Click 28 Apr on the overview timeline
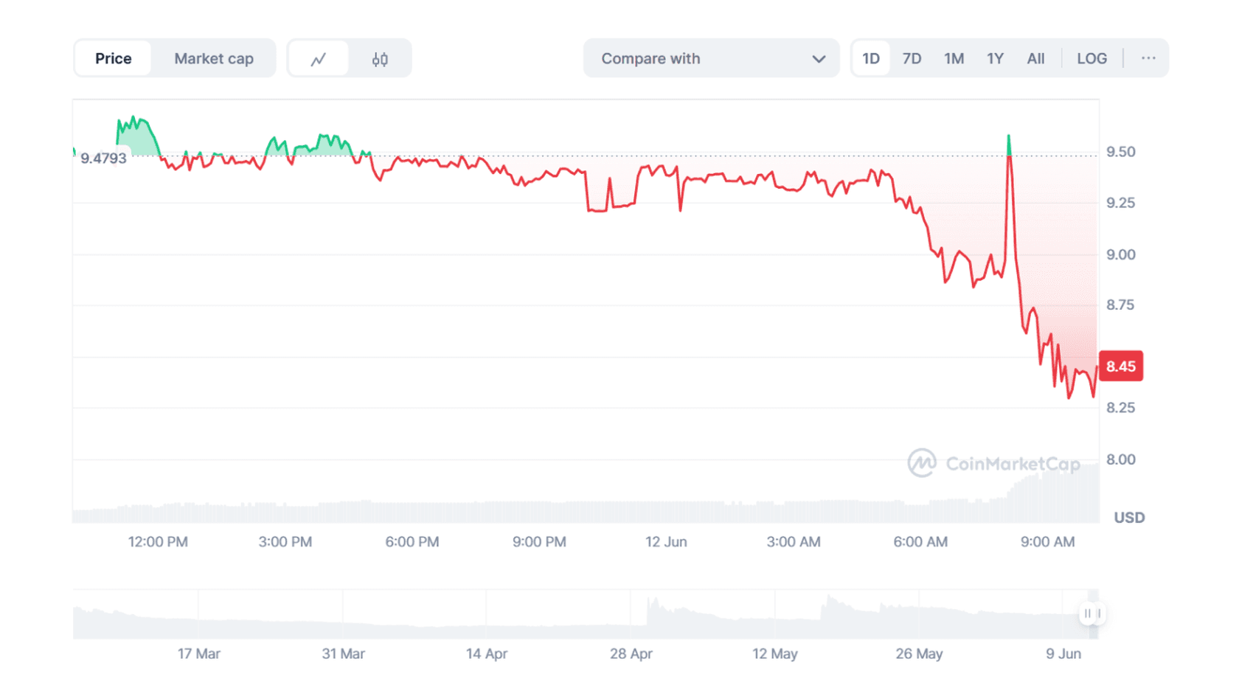Image resolution: width=1239 pixels, height=696 pixels. (631, 654)
